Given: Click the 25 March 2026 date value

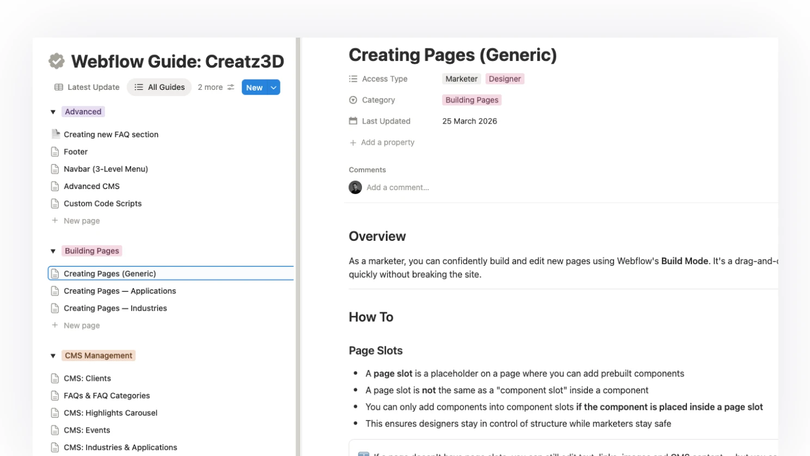Looking at the screenshot, I should pyautogui.click(x=470, y=121).
